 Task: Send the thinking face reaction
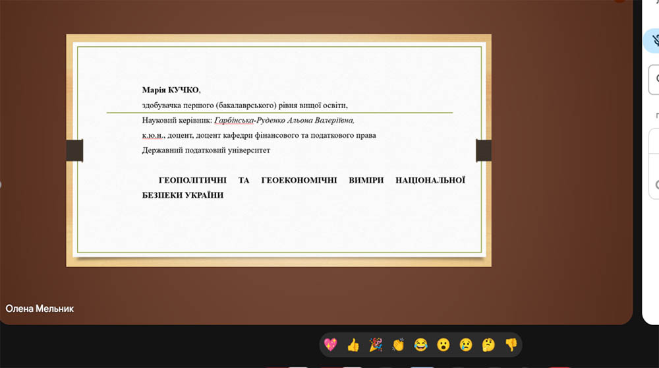pyautogui.click(x=488, y=344)
